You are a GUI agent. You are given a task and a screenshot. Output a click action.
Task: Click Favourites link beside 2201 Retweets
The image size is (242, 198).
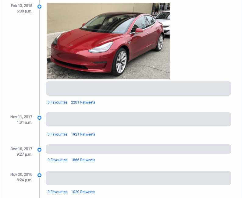pyautogui.click(x=57, y=102)
